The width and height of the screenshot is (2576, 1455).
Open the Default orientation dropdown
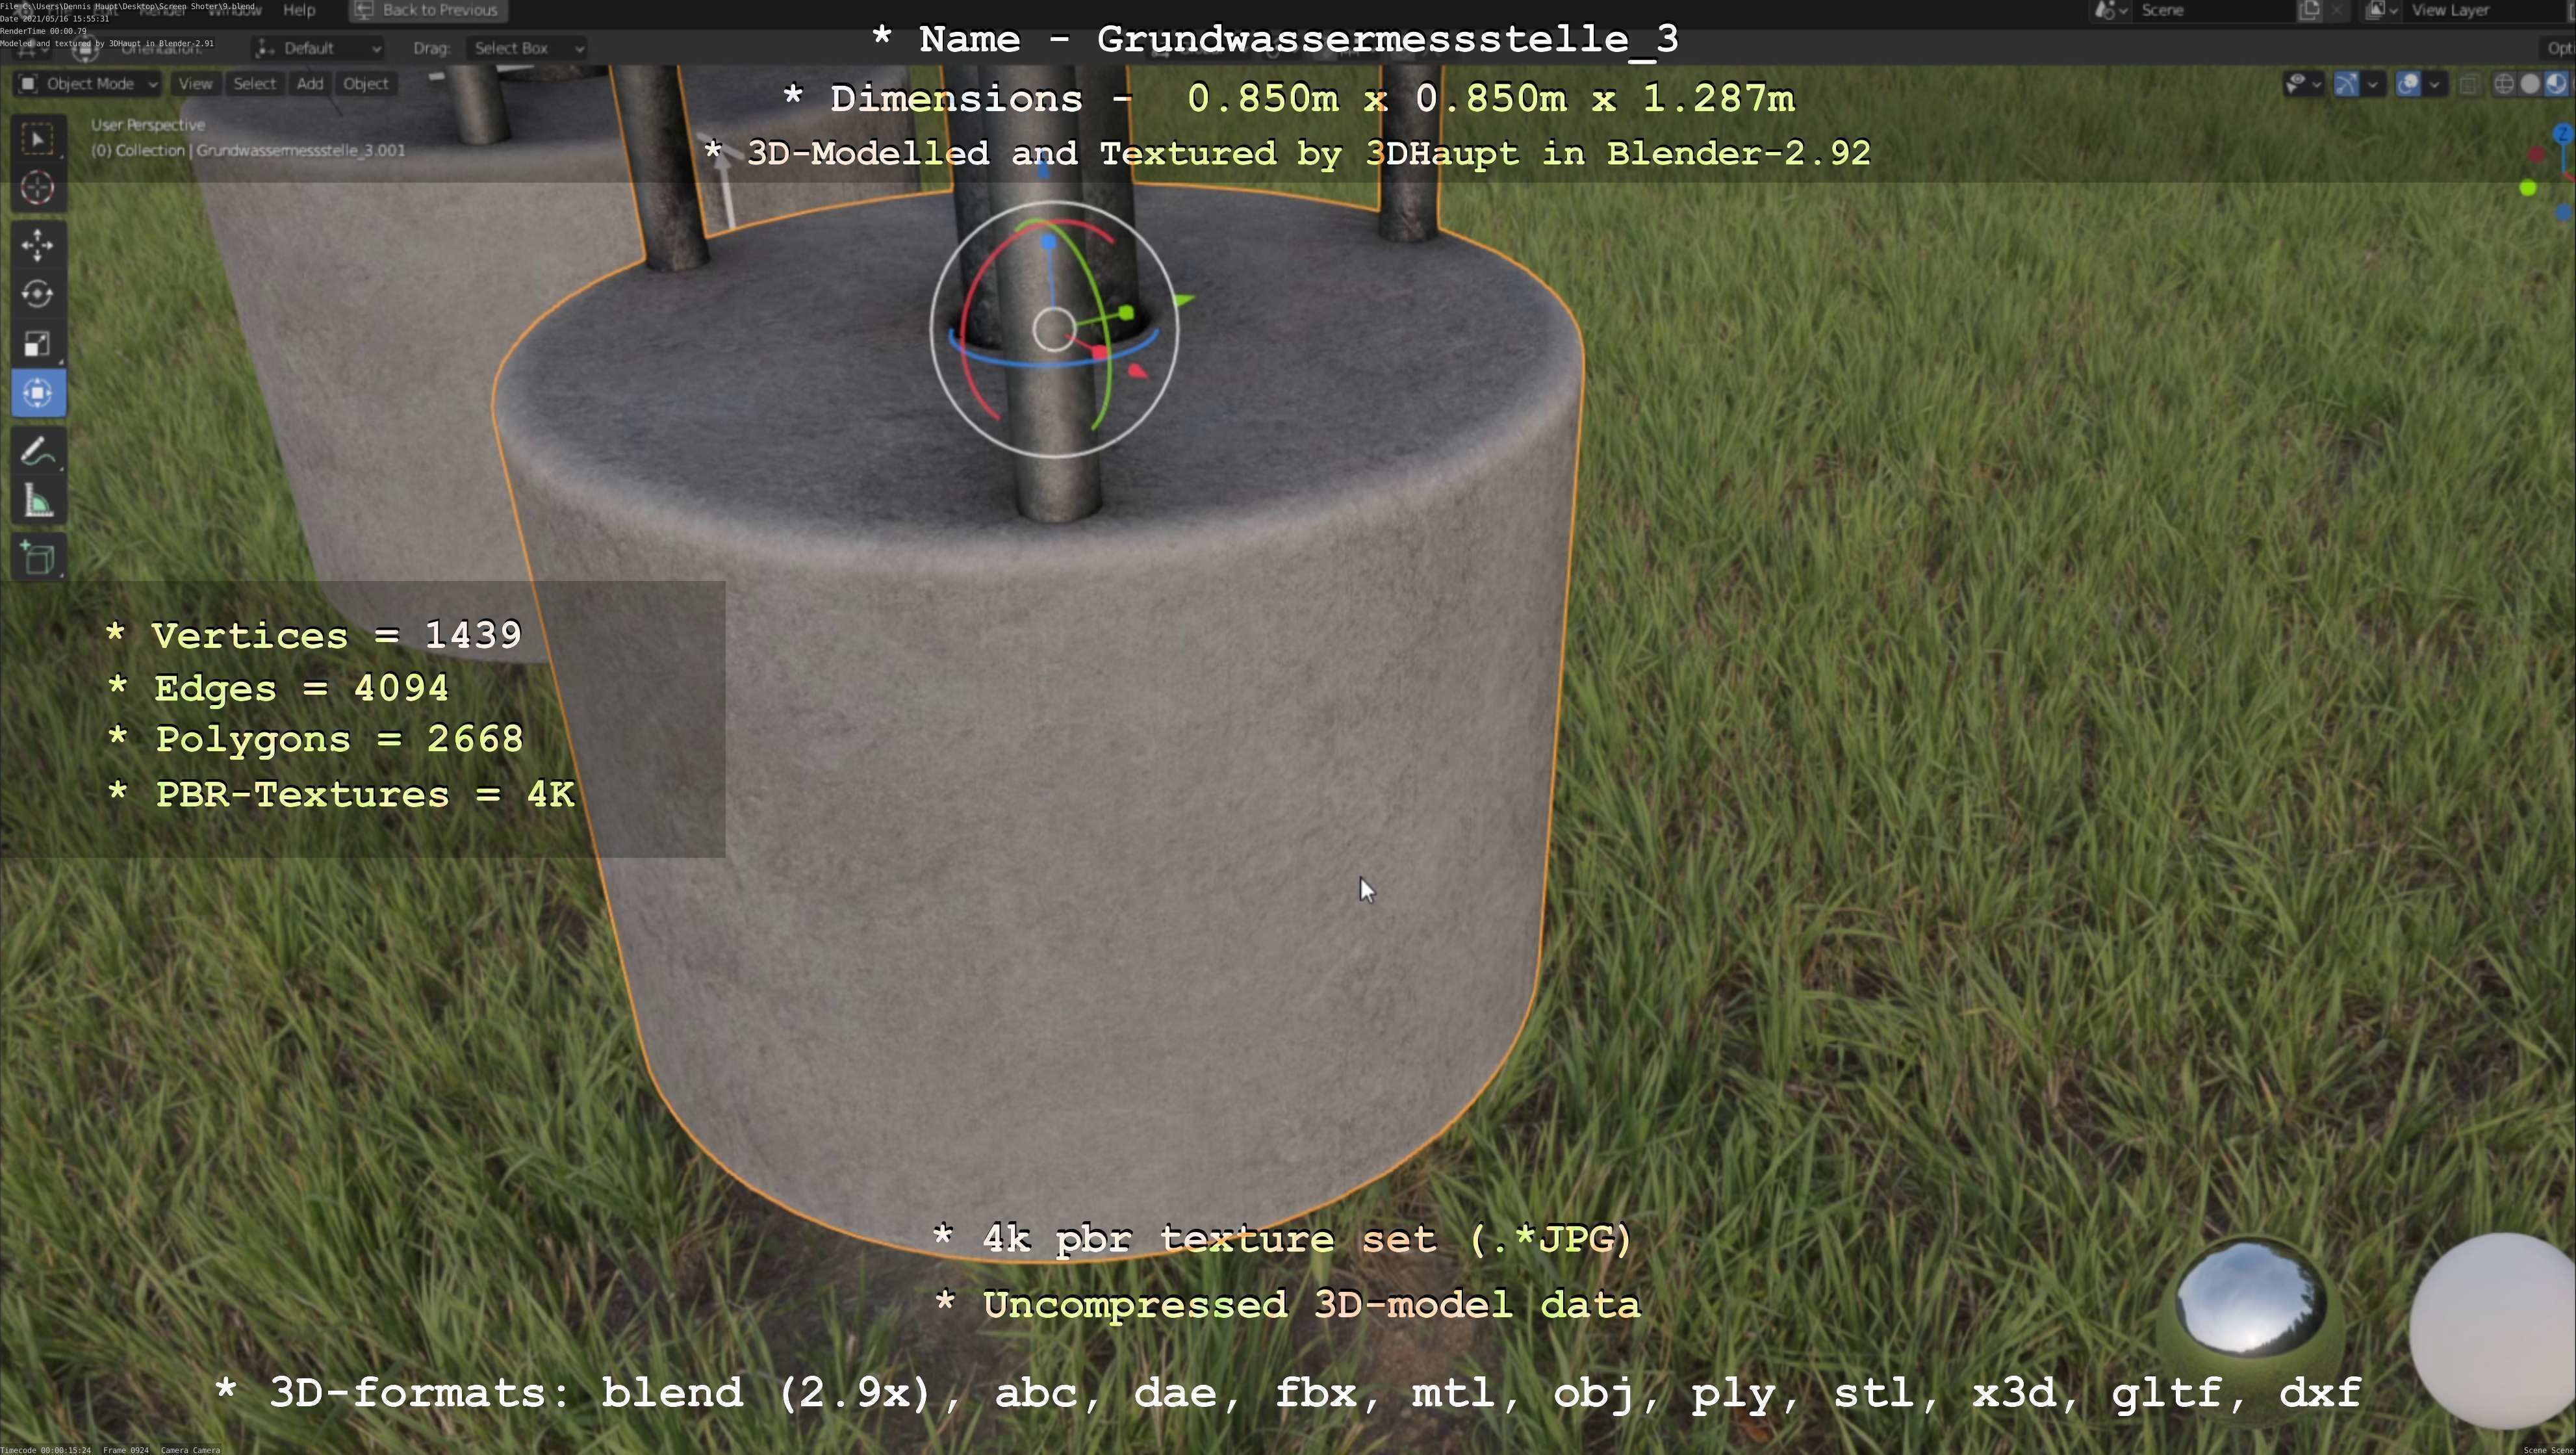tap(319, 48)
